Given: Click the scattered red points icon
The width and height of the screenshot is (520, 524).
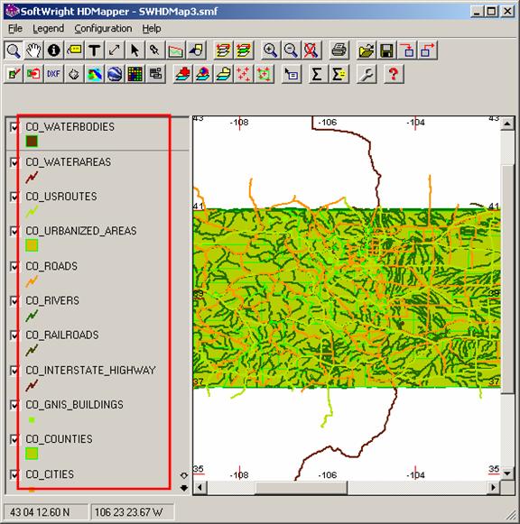Looking at the screenshot, I should pos(244,74).
